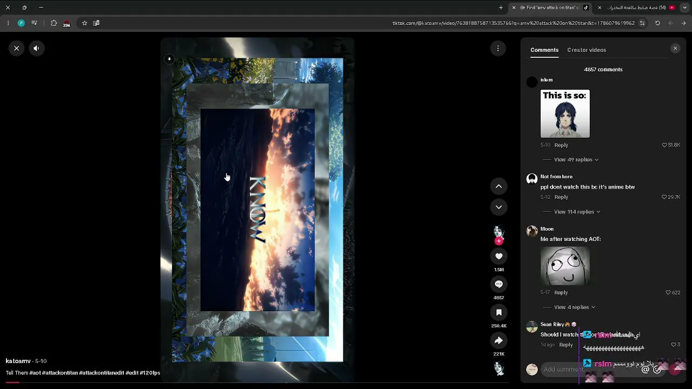Open islem's commenter name
The image size is (692, 389).
[x=547, y=80]
